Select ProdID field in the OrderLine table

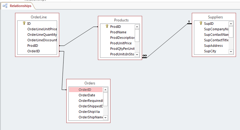(x=33, y=46)
